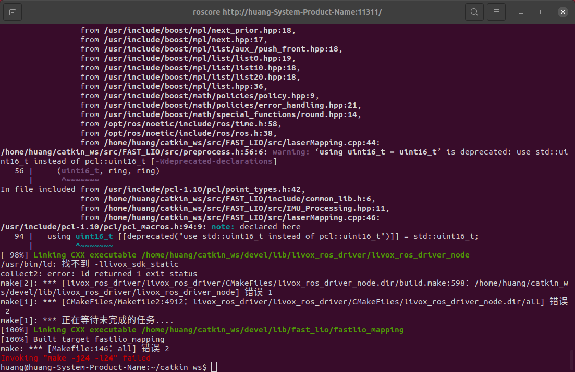Open a new terminal tab

[11, 11]
